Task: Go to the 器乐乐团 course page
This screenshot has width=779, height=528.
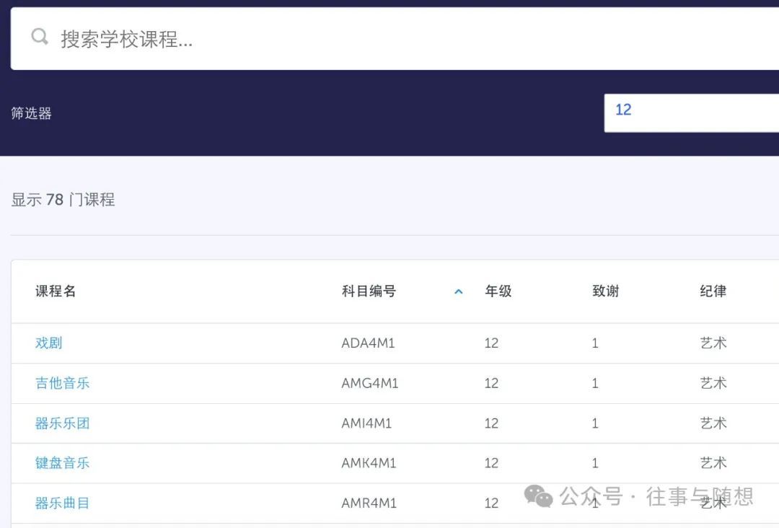Action: pyautogui.click(x=63, y=423)
